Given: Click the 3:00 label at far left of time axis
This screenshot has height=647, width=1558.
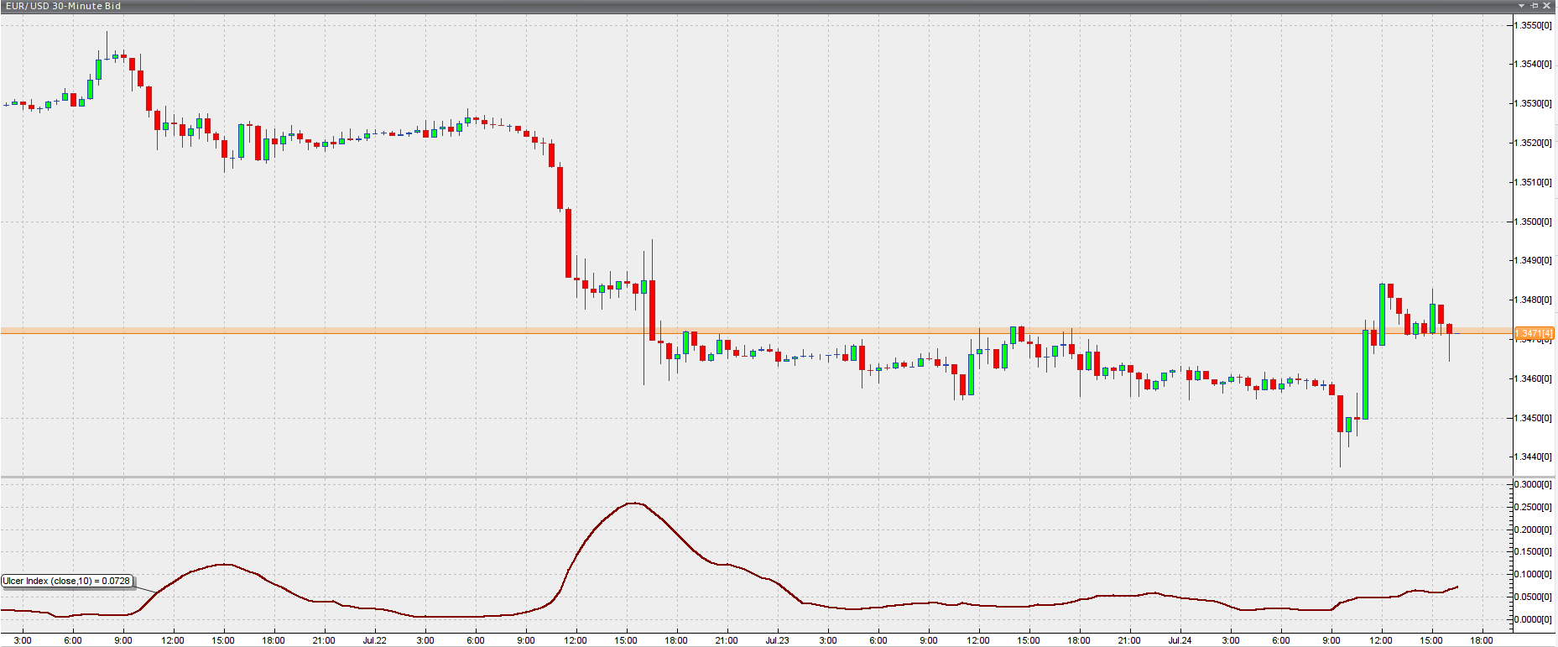Looking at the screenshot, I should point(23,640).
